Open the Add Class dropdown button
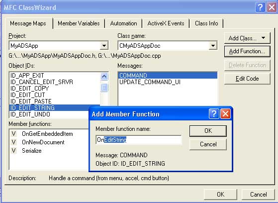This screenshot has height=203, width=278. click(x=247, y=38)
